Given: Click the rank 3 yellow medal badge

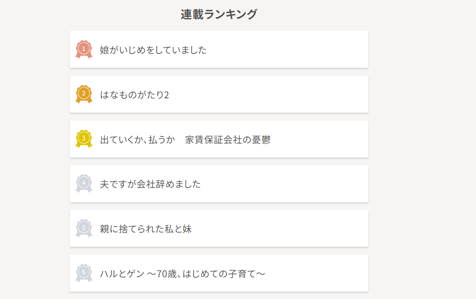Looking at the screenshot, I should [84, 139].
